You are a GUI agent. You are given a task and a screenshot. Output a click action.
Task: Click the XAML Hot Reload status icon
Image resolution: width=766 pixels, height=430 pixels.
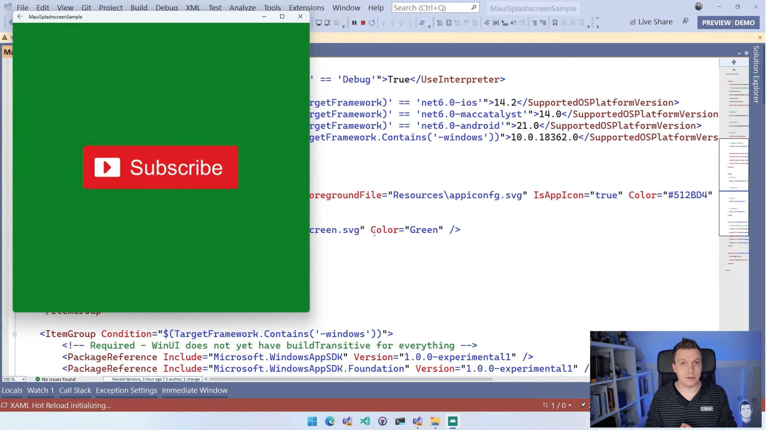click(x=4, y=405)
